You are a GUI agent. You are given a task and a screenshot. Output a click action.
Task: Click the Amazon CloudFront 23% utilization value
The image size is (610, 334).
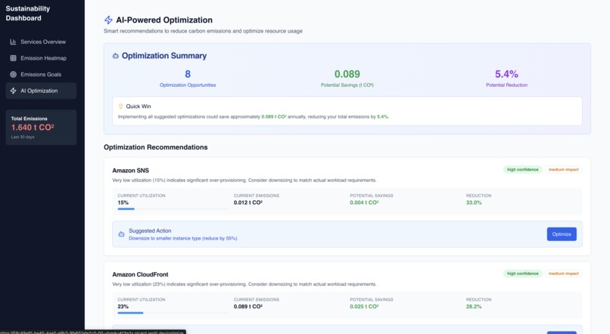coord(123,307)
